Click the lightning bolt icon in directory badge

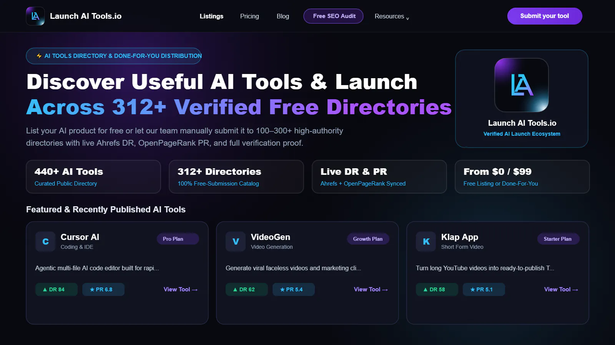39,56
